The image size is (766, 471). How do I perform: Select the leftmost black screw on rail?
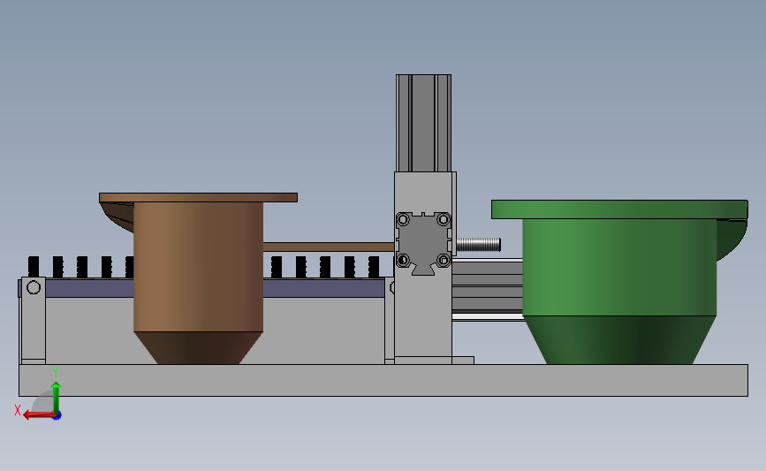coord(34,267)
